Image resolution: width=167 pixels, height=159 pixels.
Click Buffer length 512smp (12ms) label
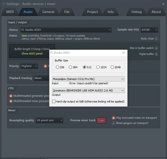[32, 49]
